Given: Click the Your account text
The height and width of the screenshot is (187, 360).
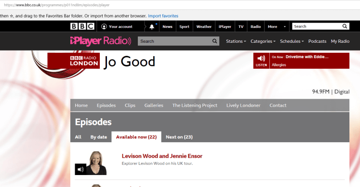Looking at the screenshot, I should click(x=120, y=26).
